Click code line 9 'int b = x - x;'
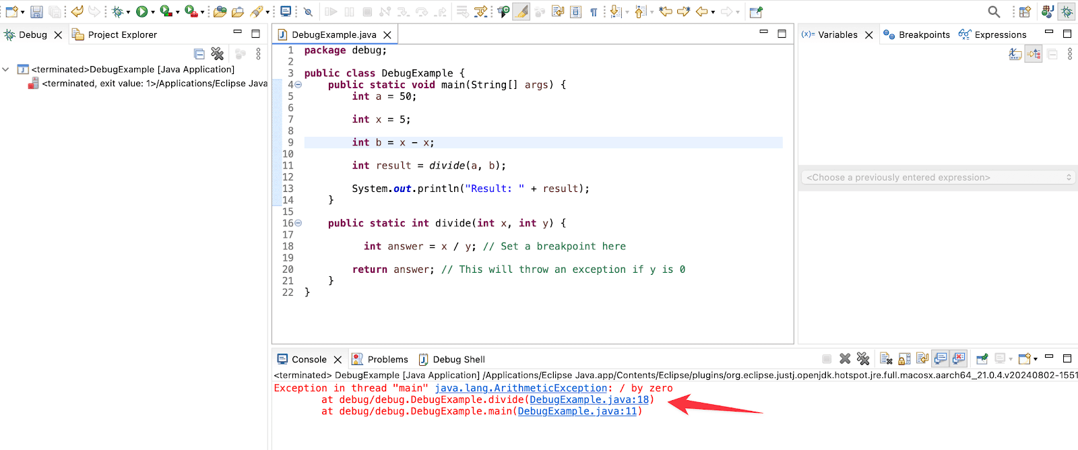 (393, 143)
